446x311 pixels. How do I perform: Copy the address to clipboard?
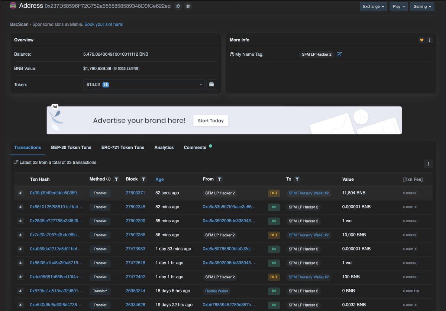[178, 6]
